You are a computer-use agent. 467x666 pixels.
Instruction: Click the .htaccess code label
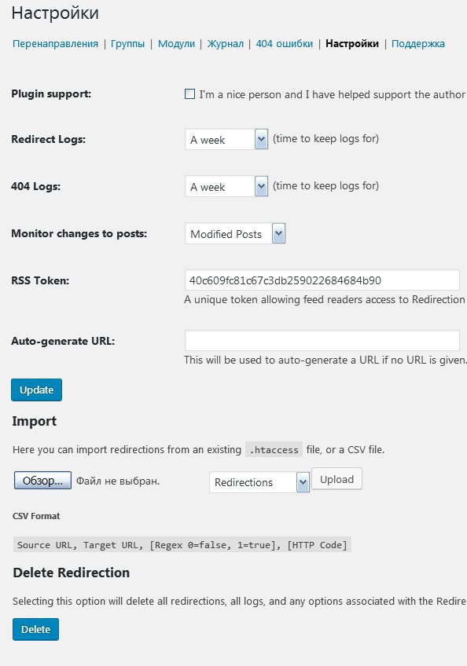tap(274, 450)
